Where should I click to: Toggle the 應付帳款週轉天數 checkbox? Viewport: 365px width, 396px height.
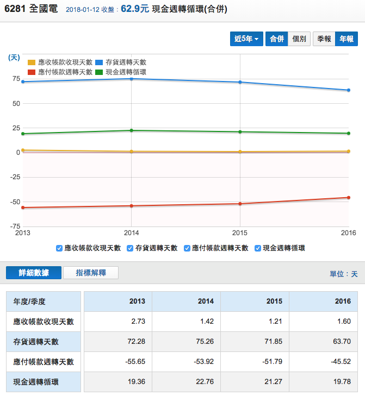pyautogui.click(x=187, y=248)
